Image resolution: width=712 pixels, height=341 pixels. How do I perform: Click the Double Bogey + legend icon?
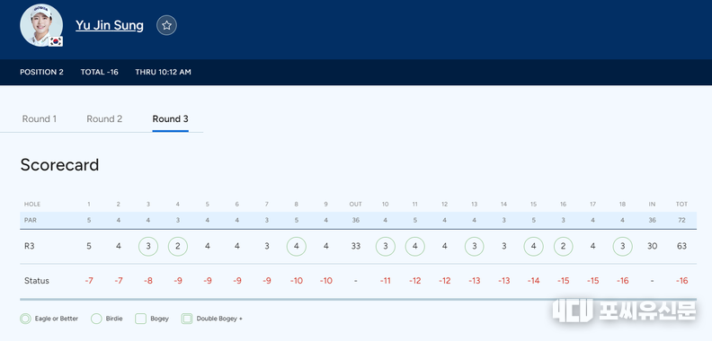[x=187, y=319]
